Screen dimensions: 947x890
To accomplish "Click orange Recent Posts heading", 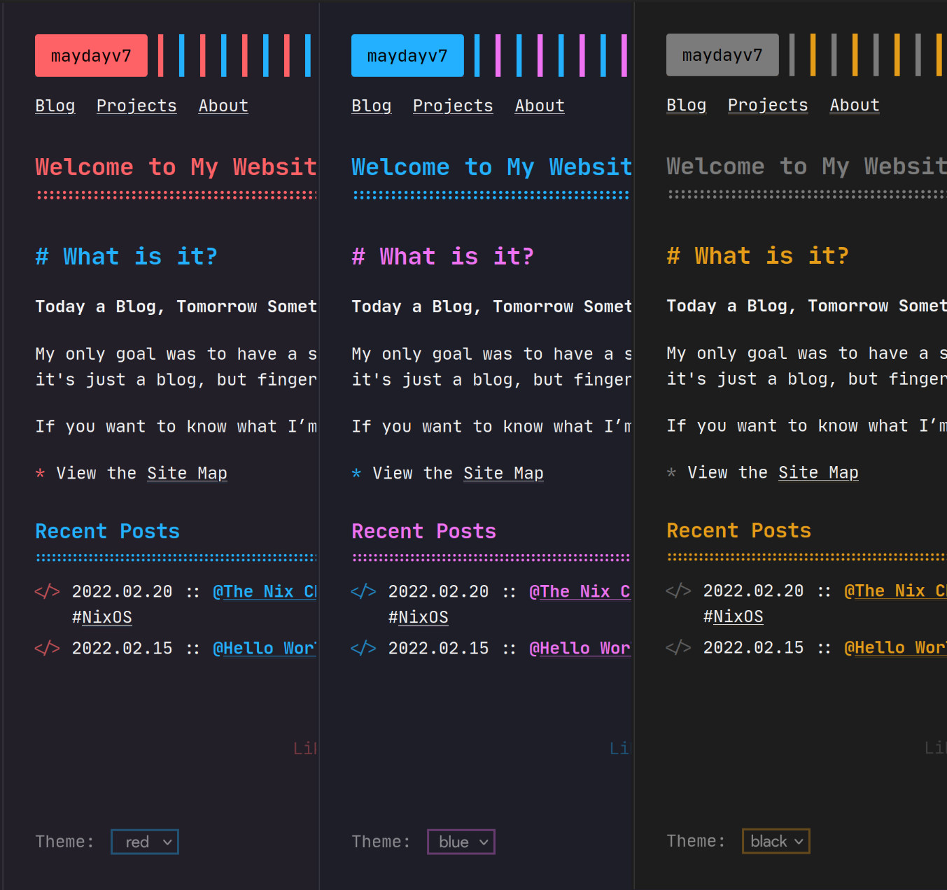I will click(x=739, y=531).
